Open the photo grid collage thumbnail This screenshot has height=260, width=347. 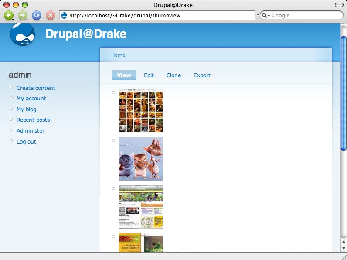tap(141, 110)
